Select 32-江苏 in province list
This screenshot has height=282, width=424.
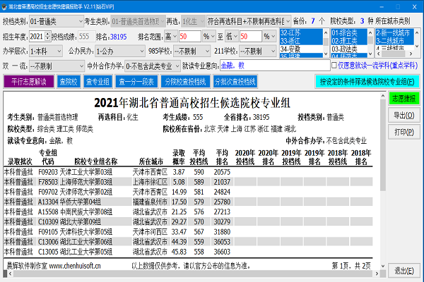point(301,33)
